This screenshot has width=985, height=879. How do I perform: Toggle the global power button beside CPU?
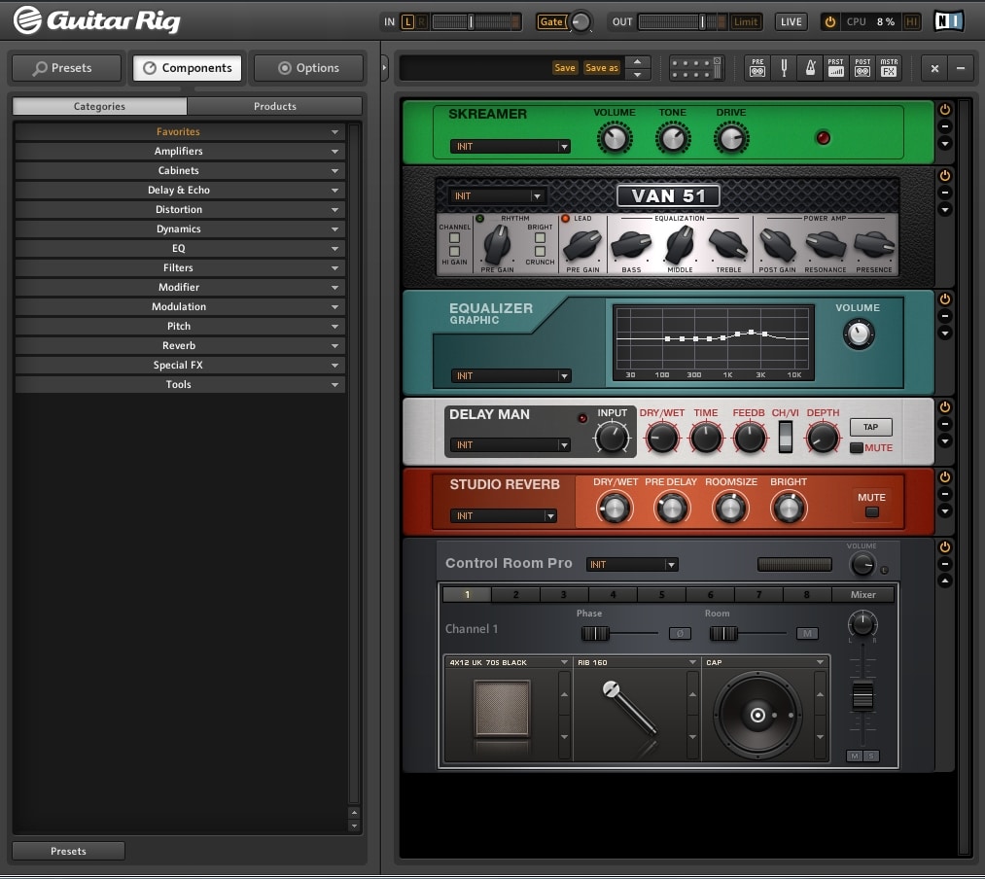coord(829,22)
